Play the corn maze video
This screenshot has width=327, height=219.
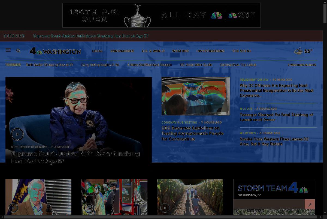click(165, 208)
